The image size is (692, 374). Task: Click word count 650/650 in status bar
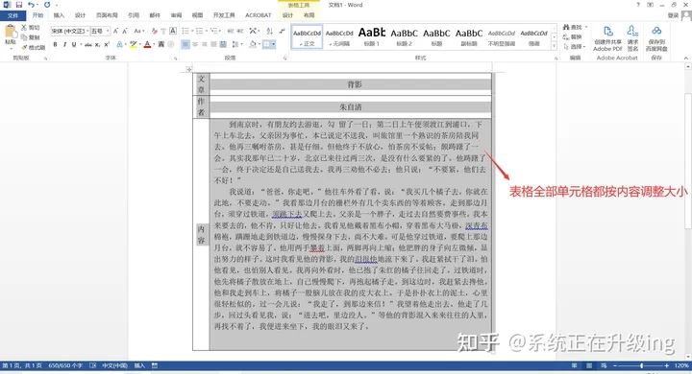point(65,365)
